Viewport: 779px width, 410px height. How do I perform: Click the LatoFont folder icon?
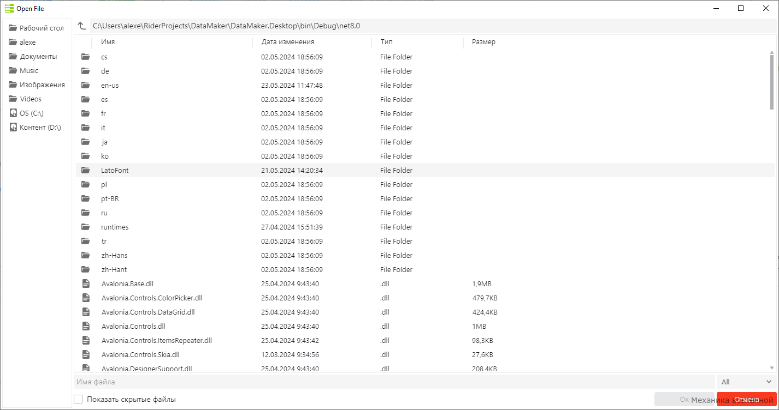point(85,170)
